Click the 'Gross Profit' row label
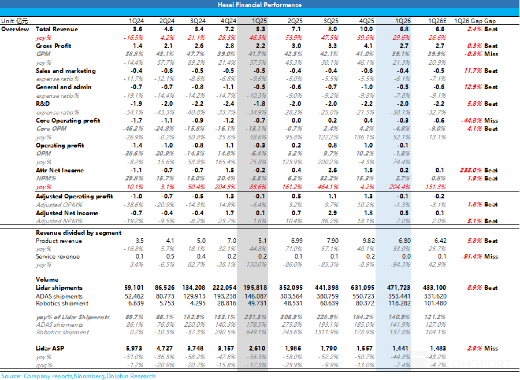Viewport: 520px width, 380px height. (53, 46)
